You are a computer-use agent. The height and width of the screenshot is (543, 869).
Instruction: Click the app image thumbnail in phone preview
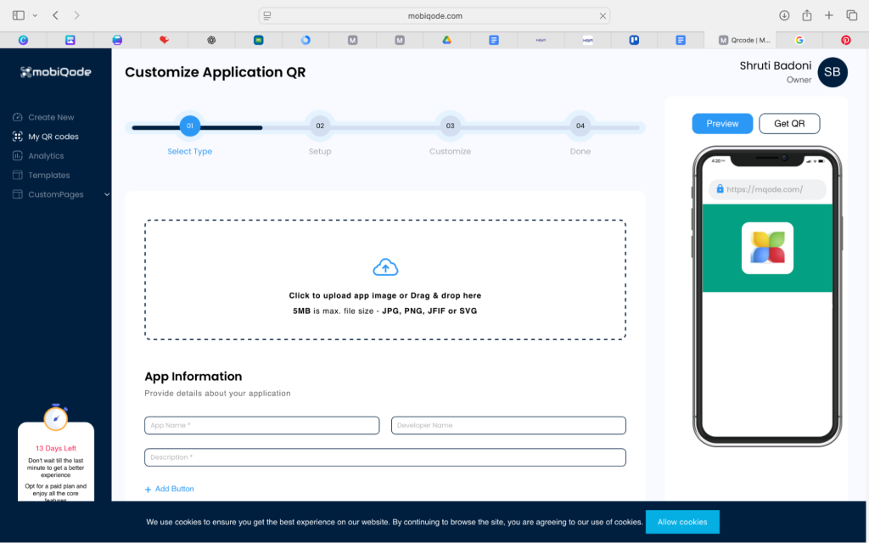tap(767, 248)
